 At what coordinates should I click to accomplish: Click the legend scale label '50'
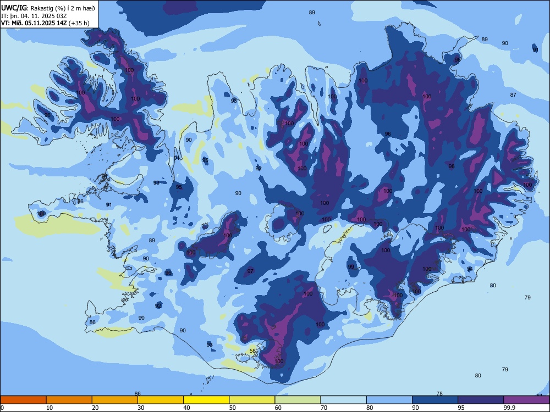point(233,408)
